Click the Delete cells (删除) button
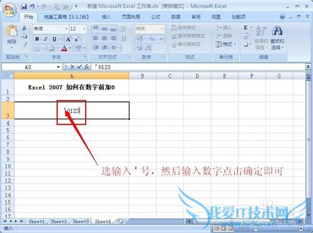Image resolution: width=313 pixels, height=233 pixels. click(225, 36)
